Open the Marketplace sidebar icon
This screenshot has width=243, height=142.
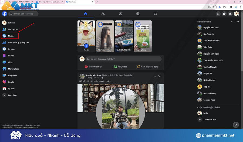click(4, 69)
